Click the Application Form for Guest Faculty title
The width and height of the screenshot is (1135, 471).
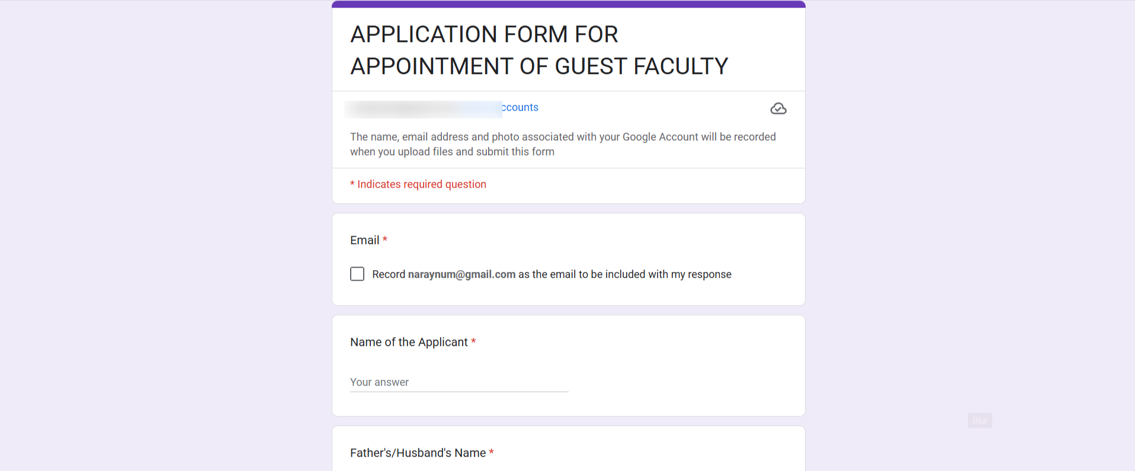[x=538, y=50]
